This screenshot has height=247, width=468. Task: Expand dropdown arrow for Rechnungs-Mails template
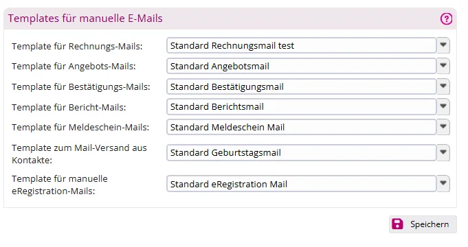tap(443, 45)
